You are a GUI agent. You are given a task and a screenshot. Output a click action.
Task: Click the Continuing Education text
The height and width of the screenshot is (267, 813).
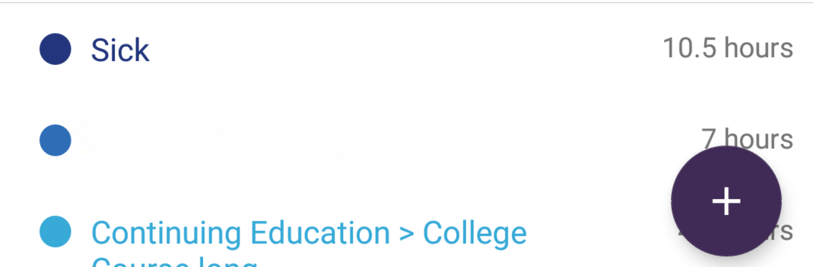(x=241, y=233)
